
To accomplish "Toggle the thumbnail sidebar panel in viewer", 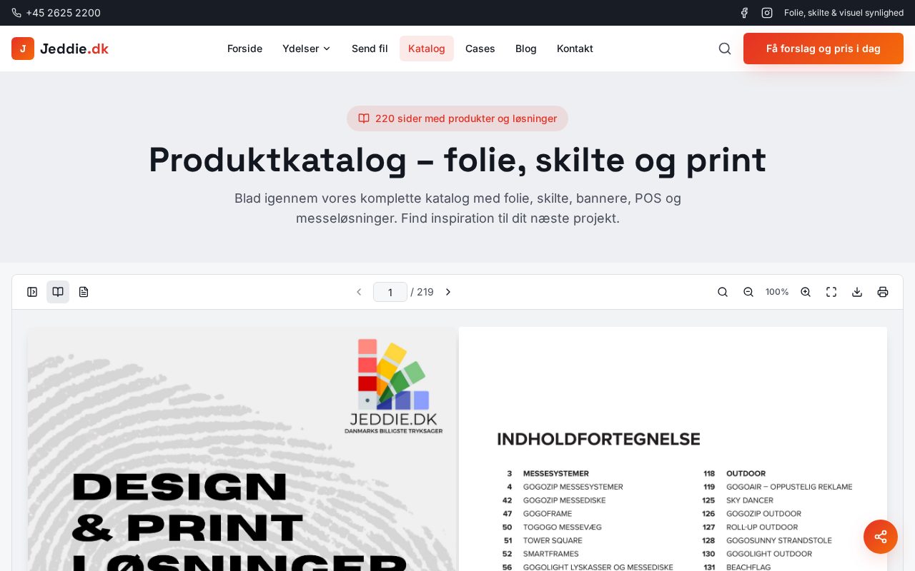I will [x=32, y=292].
